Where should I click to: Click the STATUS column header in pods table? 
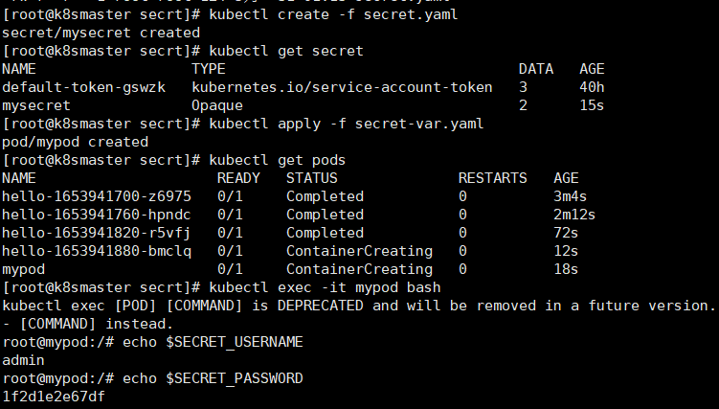tap(312, 178)
